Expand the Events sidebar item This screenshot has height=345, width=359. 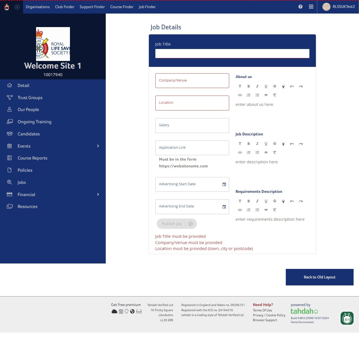click(x=98, y=146)
